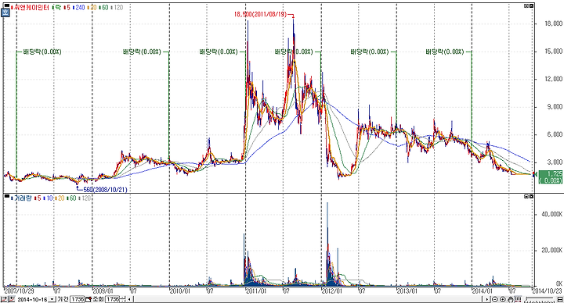
Task: Select the hand pan tool
Action: [x=511, y=299]
